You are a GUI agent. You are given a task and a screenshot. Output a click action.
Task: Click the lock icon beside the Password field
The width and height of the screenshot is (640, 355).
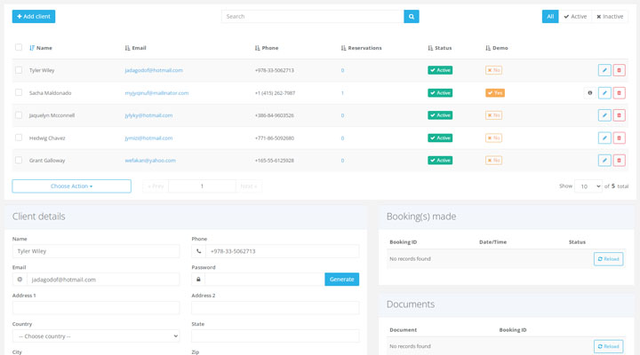click(x=198, y=280)
